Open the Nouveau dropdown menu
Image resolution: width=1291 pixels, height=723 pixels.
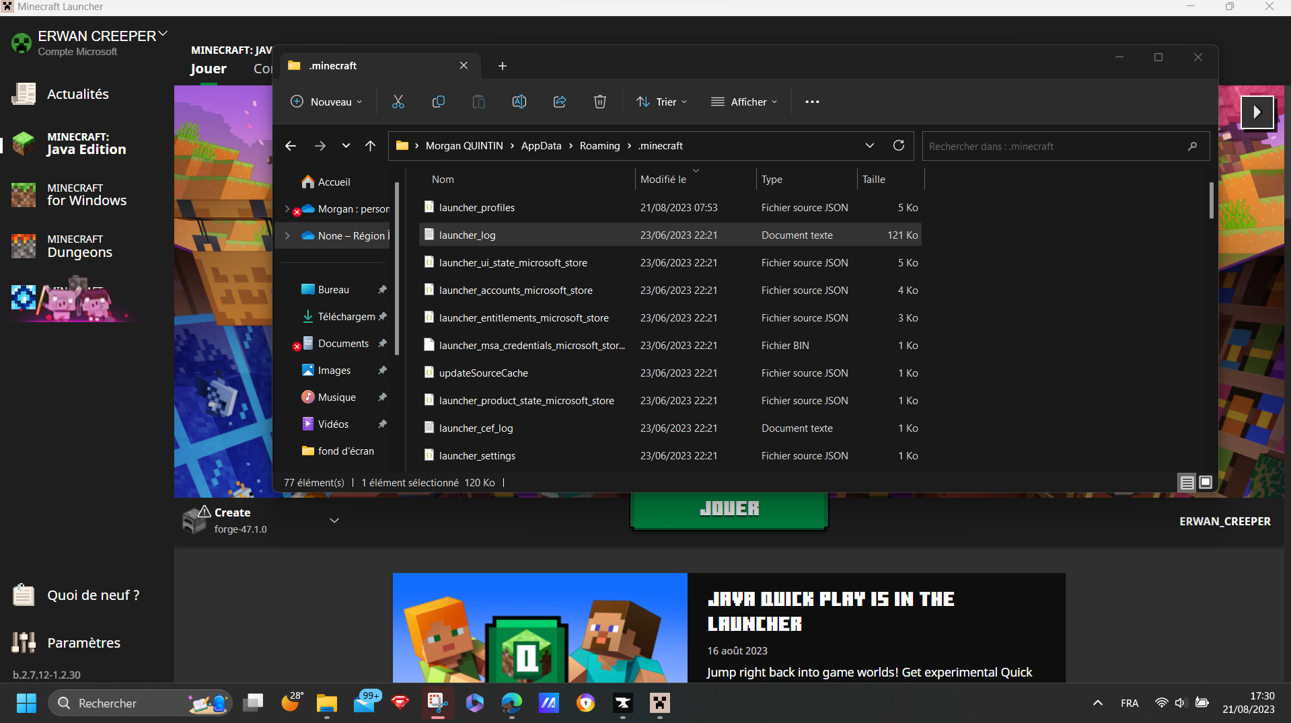click(326, 102)
